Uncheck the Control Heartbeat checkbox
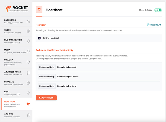Screen dimensions: 166x122 (x=39, y=38)
